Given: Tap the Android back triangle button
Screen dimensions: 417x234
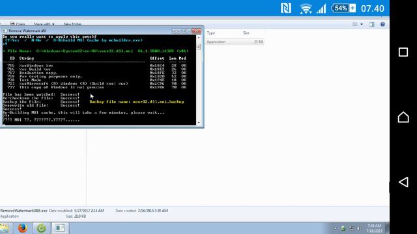Looking at the screenshot, I should coord(403,182).
